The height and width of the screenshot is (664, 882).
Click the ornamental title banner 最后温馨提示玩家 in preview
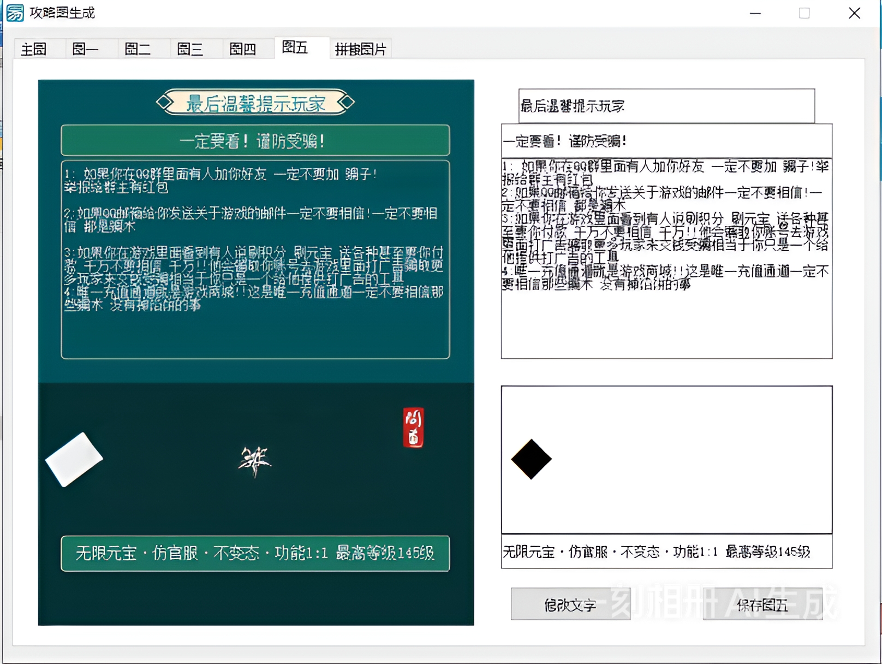(254, 102)
